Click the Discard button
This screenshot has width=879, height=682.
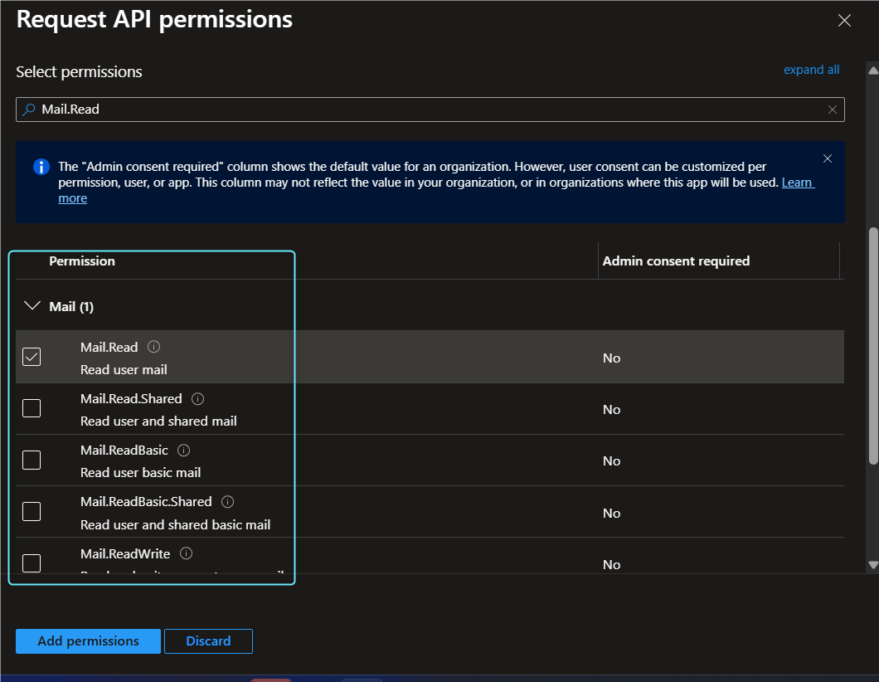208,641
